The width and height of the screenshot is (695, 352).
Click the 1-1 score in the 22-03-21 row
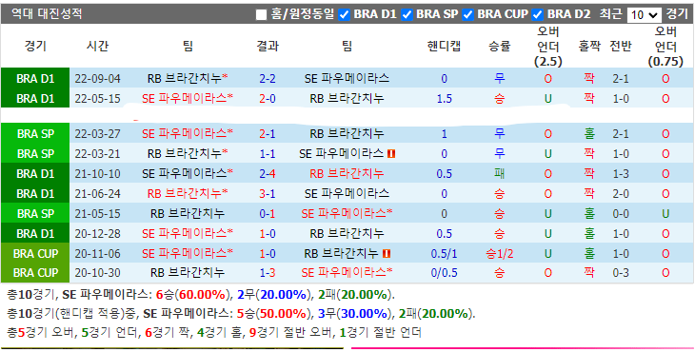pyautogui.click(x=268, y=153)
